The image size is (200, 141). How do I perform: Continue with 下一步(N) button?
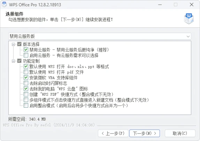click(145, 133)
